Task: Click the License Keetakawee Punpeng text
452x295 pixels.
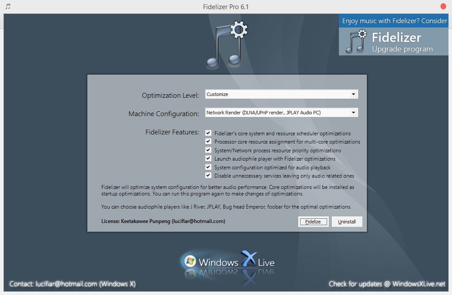Action: pos(163,221)
